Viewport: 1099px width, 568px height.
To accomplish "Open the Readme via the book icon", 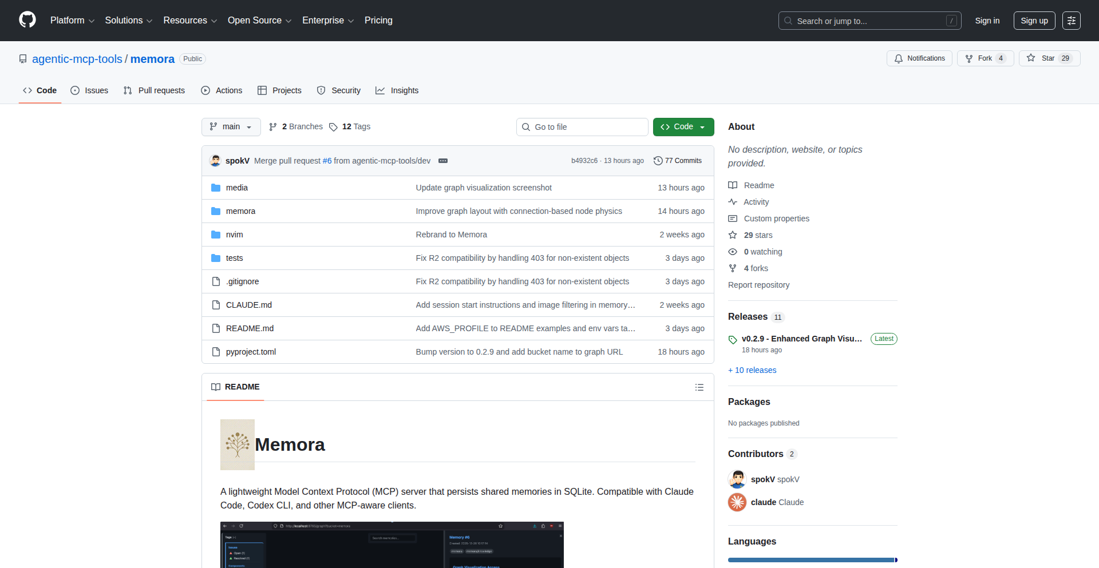I will click(733, 185).
